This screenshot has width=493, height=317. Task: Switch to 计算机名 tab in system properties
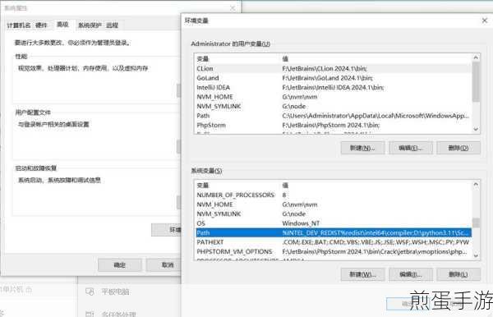(x=19, y=25)
